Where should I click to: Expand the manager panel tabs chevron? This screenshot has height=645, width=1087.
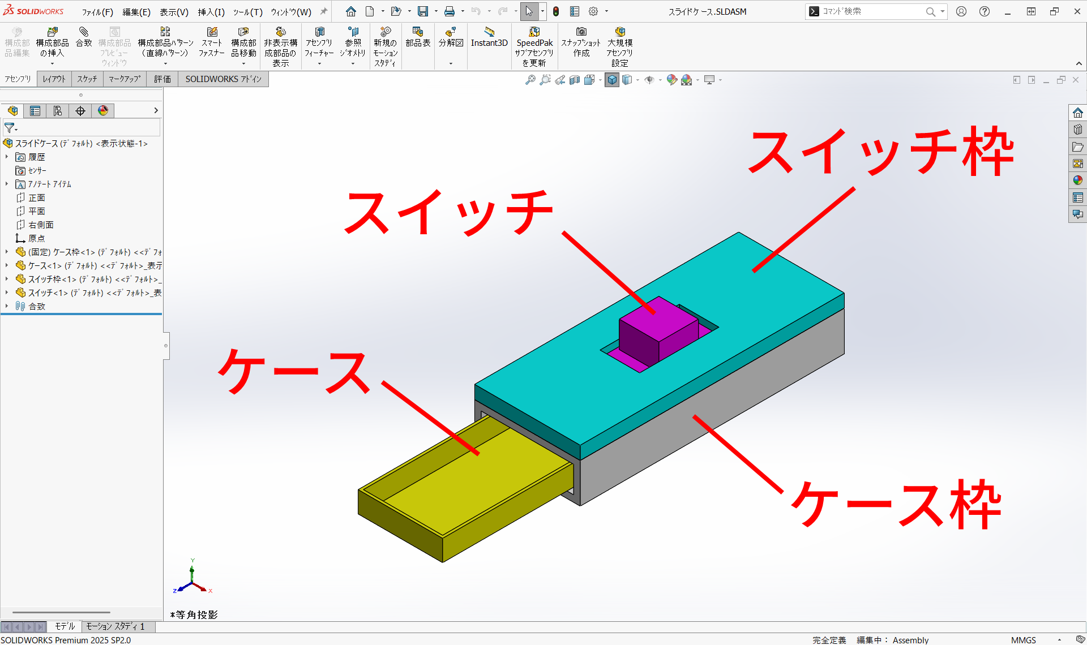(x=156, y=111)
